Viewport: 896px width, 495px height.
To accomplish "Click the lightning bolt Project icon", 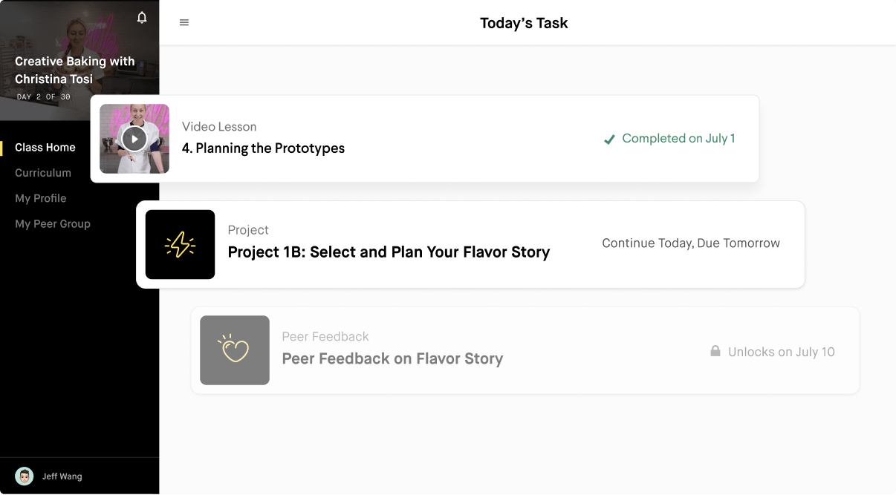I will tap(180, 244).
